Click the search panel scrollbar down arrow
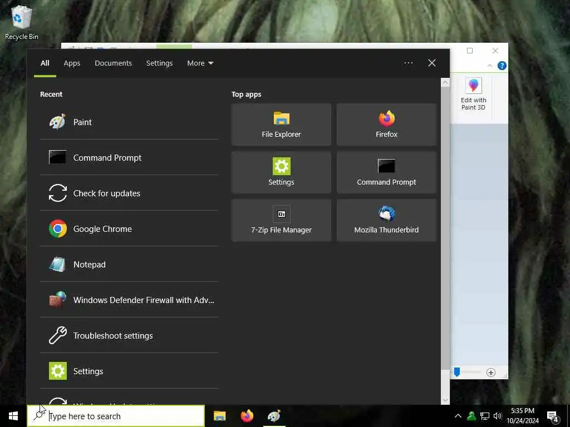The width and height of the screenshot is (570, 427). point(445,400)
